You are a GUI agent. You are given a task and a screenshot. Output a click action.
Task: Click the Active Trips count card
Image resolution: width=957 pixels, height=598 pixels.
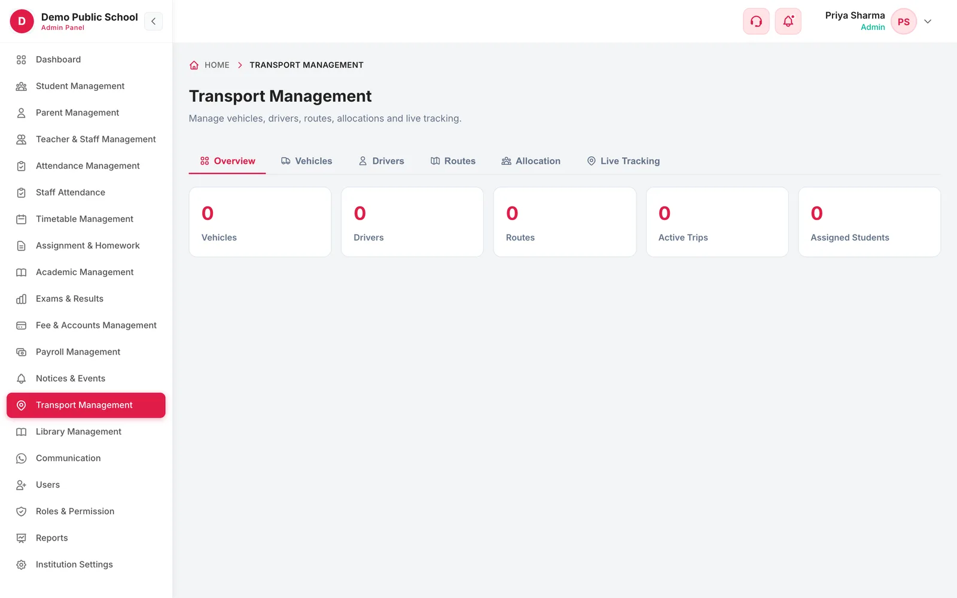(x=717, y=222)
